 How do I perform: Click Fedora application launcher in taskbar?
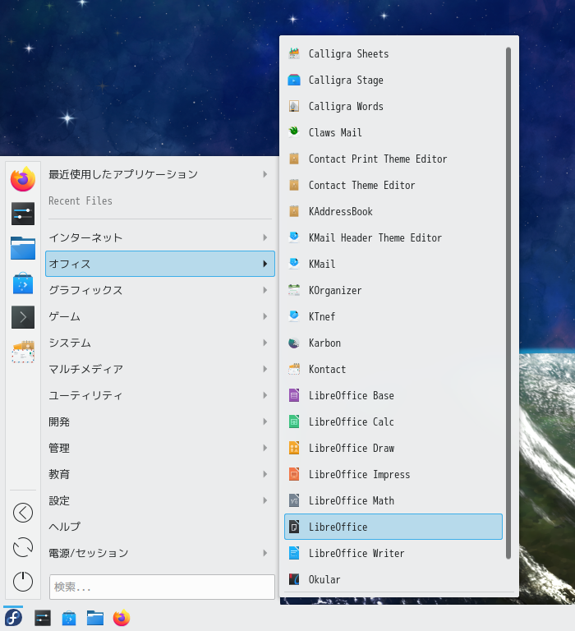click(x=13, y=618)
